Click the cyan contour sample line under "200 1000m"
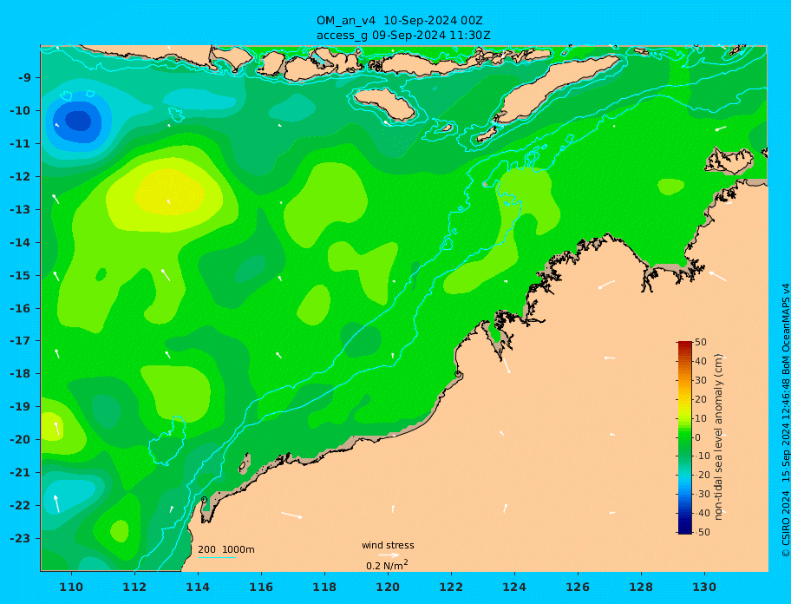The height and width of the screenshot is (604, 791). point(217,557)
